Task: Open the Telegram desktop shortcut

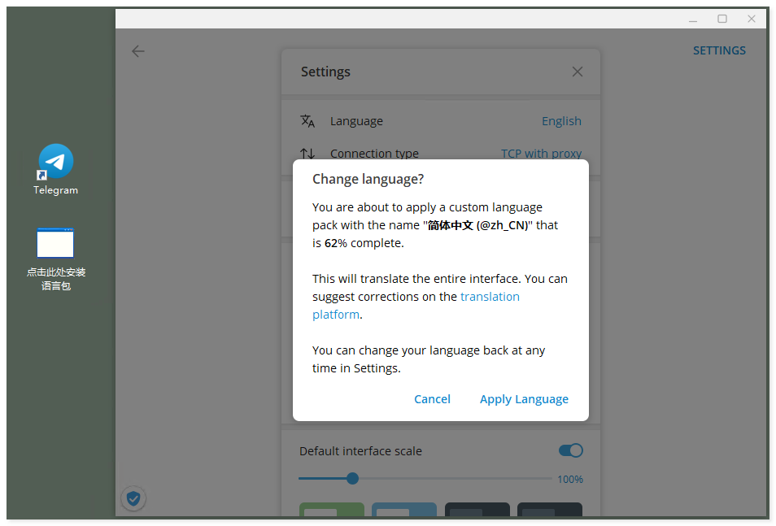Action: [56, 163]
